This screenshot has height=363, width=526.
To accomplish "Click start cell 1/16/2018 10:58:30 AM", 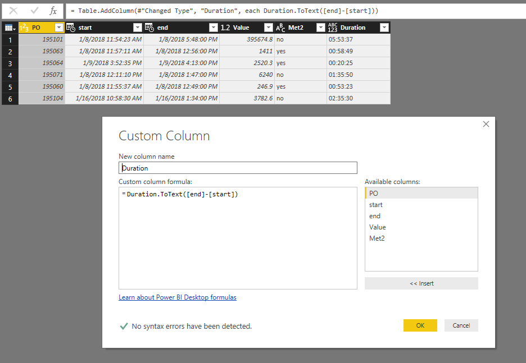I will [105, 98].
